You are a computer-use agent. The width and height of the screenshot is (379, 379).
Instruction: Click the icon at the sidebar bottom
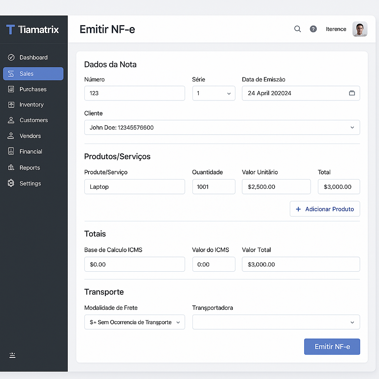click(x=12, y=355)
